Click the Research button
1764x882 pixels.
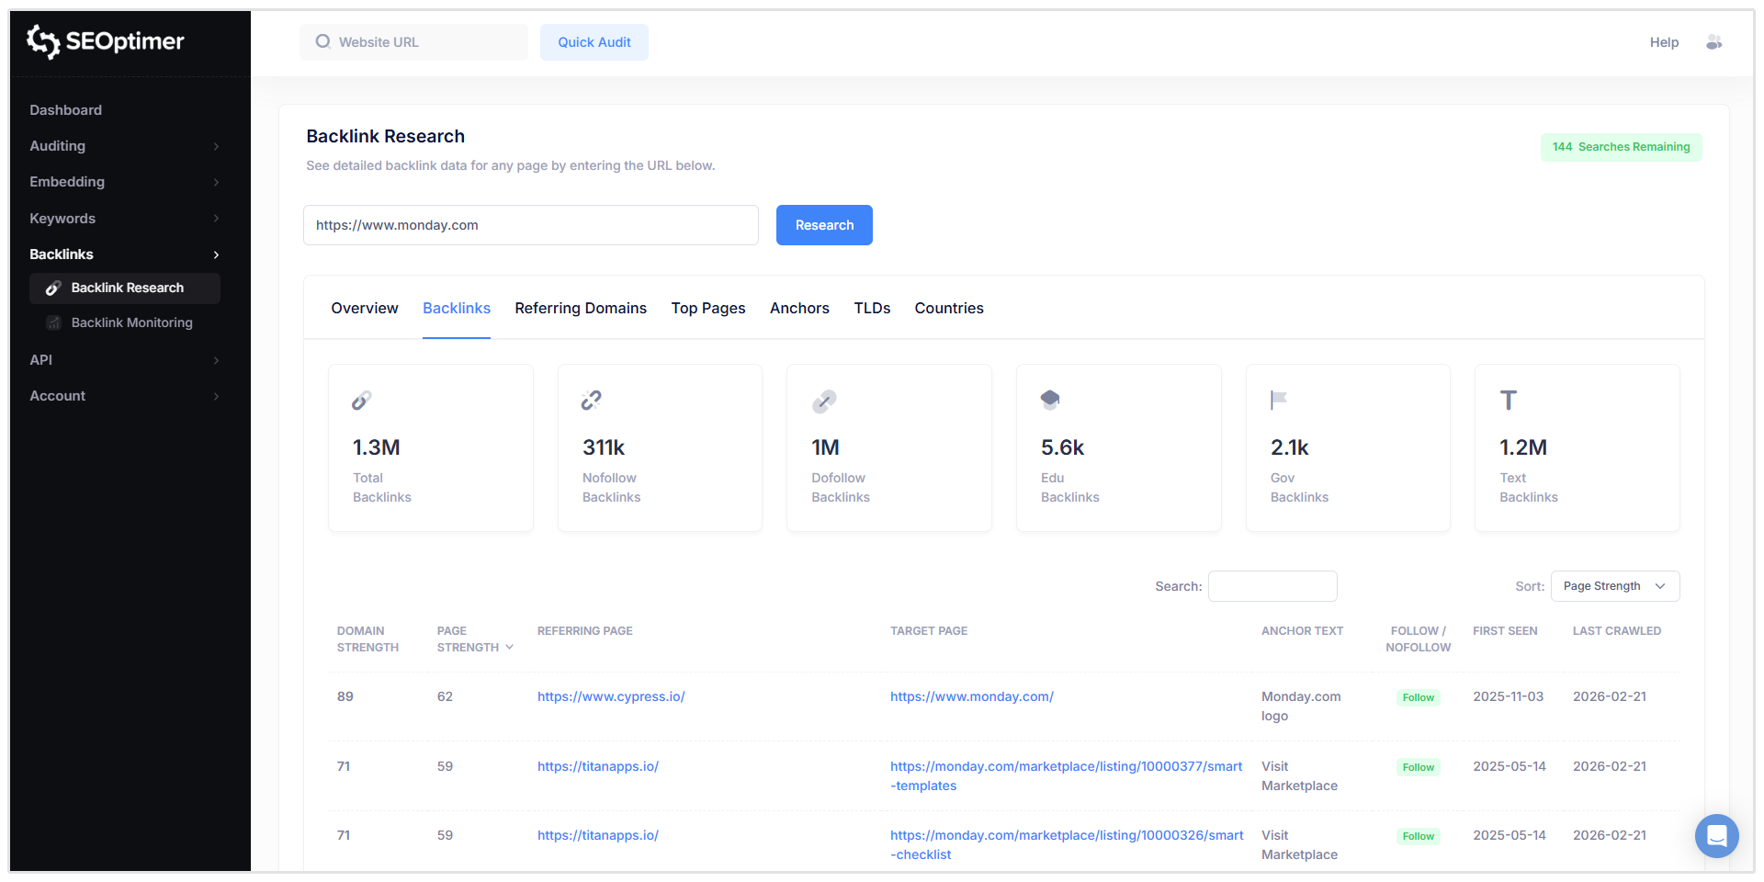[823, 225]
